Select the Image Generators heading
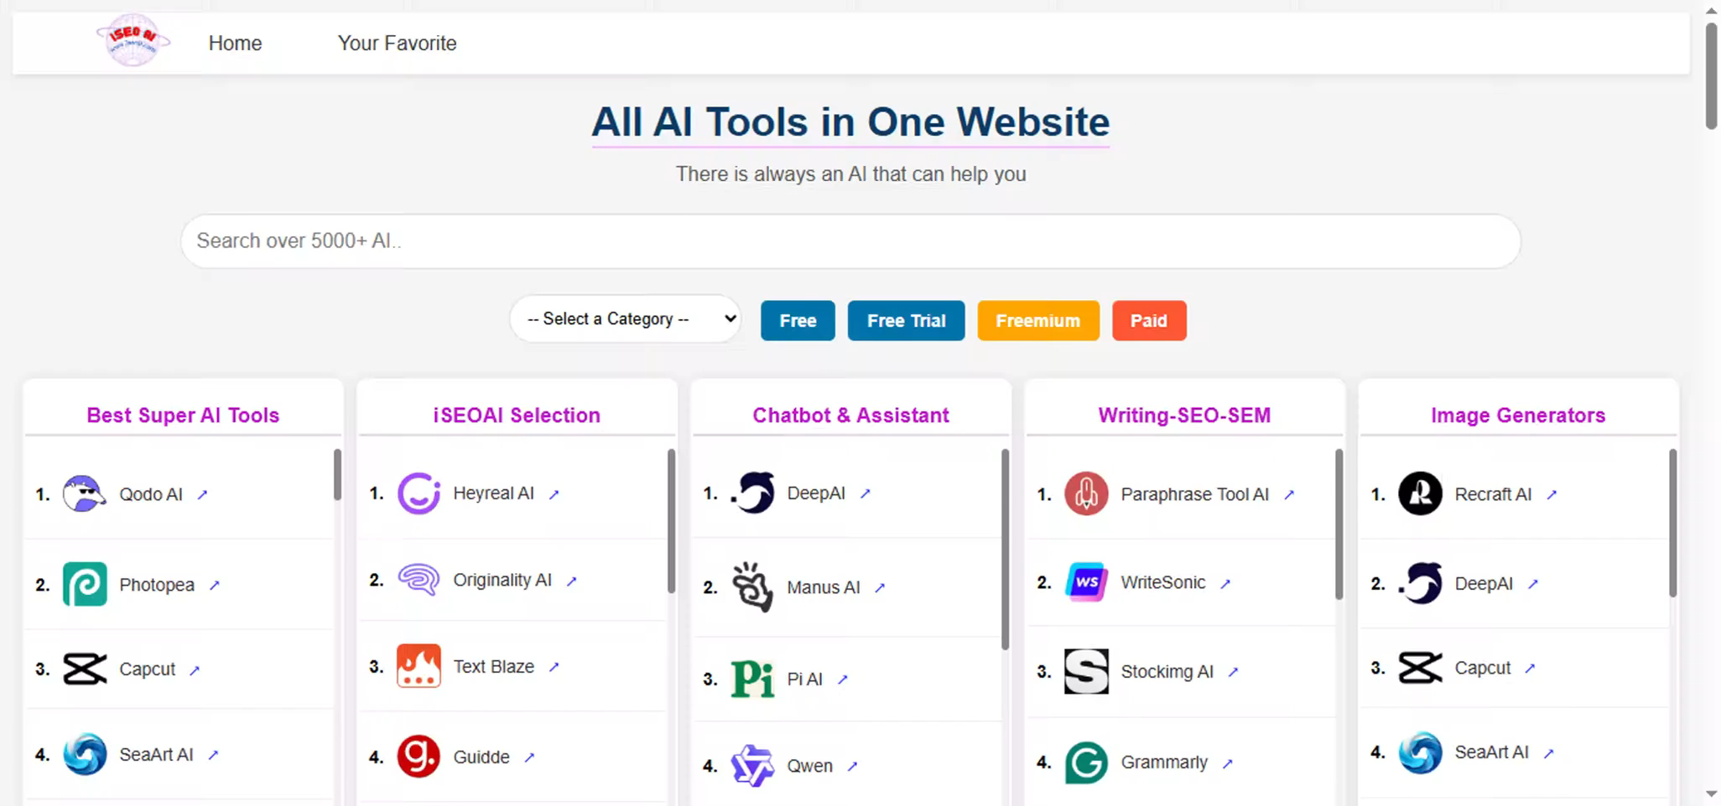The height and width of the screenshot is (806, 1721). pos(1518,415)
